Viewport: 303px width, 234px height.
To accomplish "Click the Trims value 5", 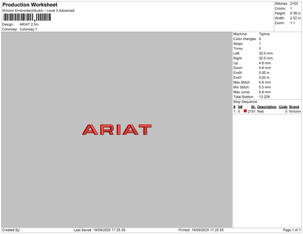I will 260,48.
